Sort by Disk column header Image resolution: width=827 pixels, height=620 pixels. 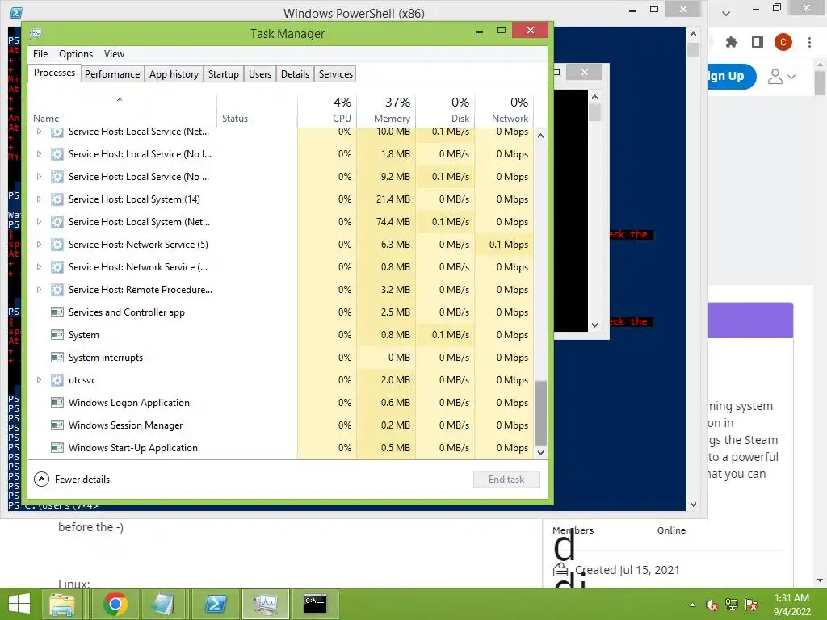coord(446,111)
